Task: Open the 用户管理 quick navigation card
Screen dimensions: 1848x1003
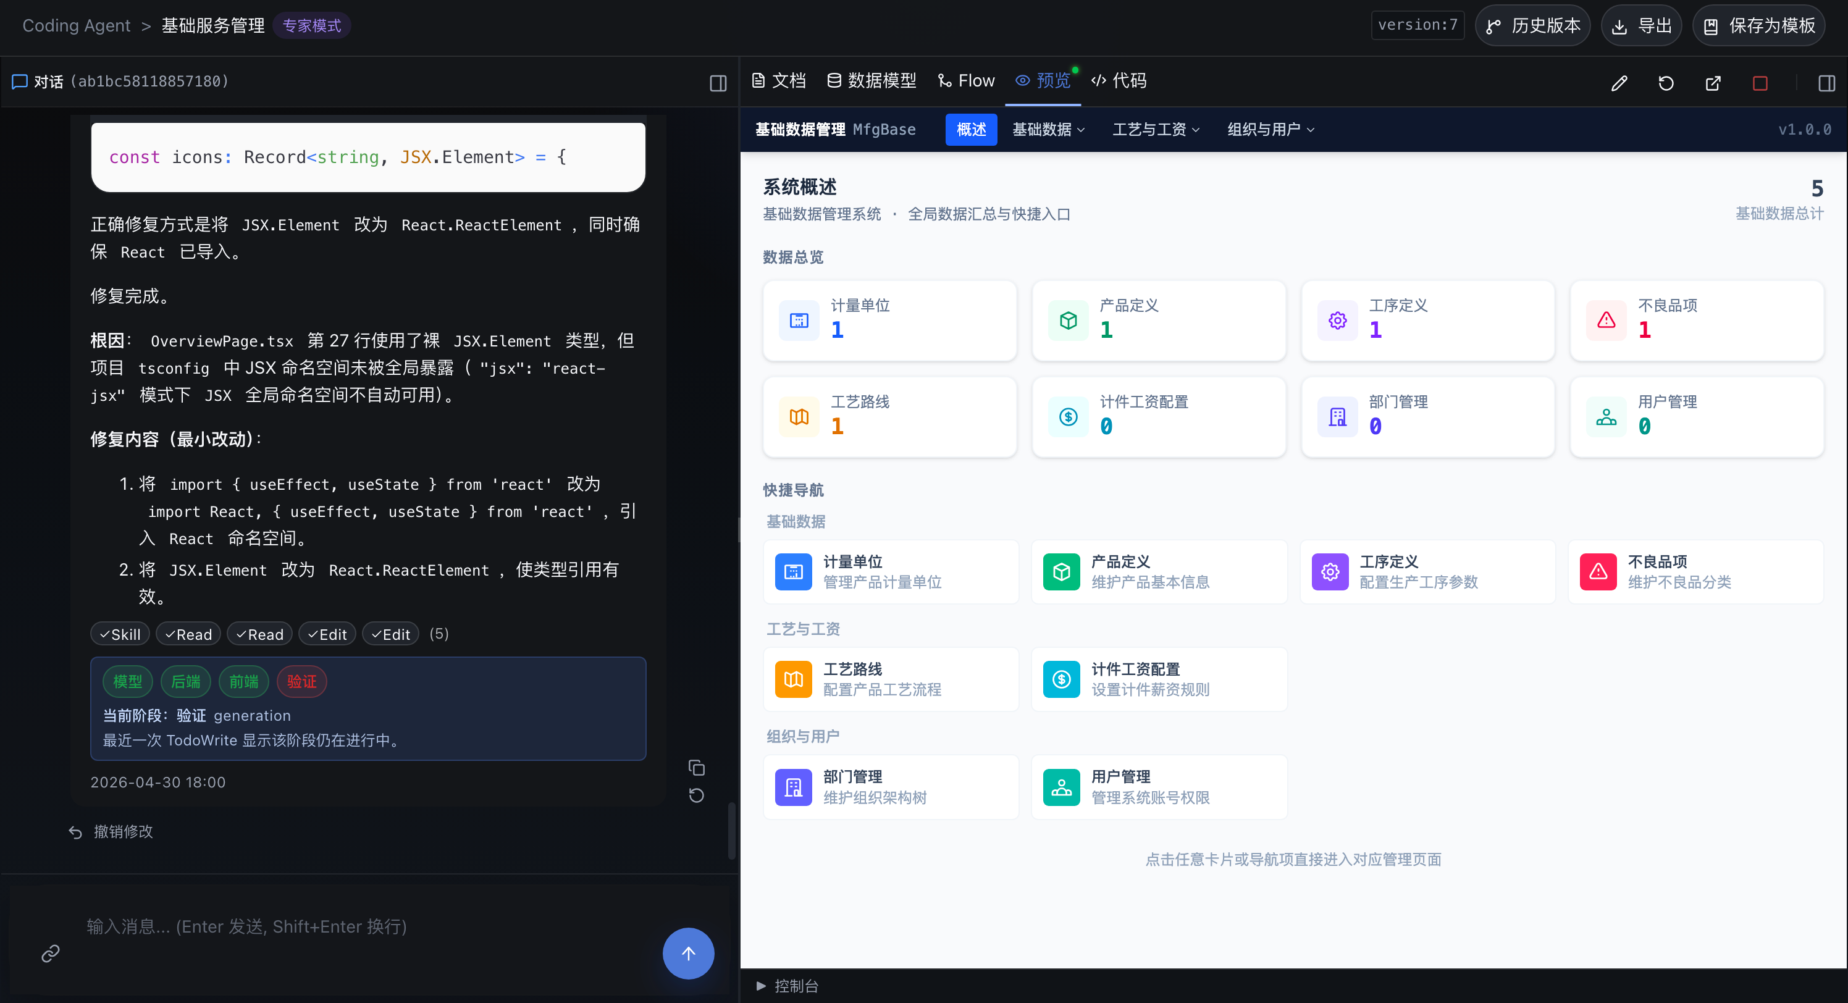Action: click(1159, 787)
